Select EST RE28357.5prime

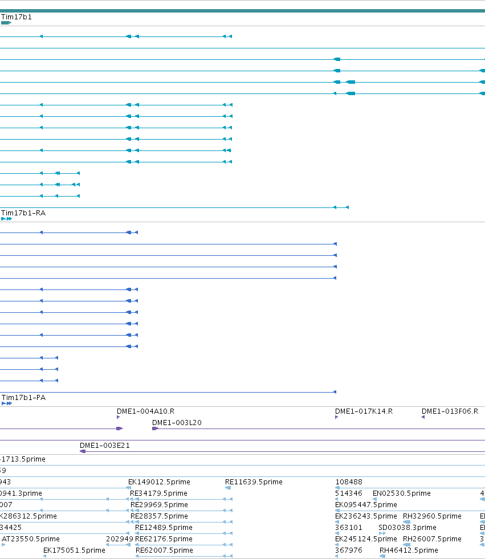click(159, 516)
